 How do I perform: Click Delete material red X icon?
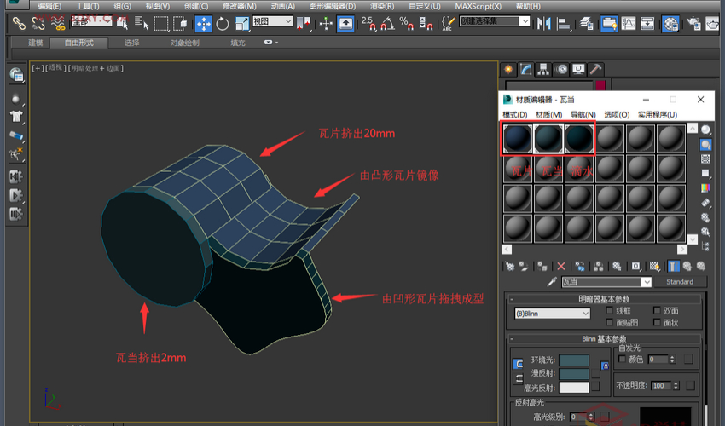pos(561,266)
